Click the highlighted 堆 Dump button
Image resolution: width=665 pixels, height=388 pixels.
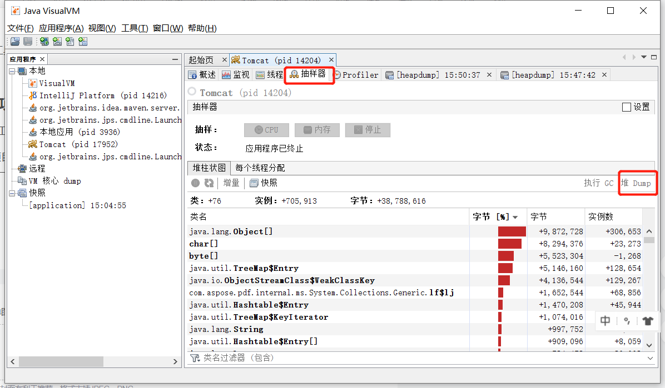[x=638, y=182]
